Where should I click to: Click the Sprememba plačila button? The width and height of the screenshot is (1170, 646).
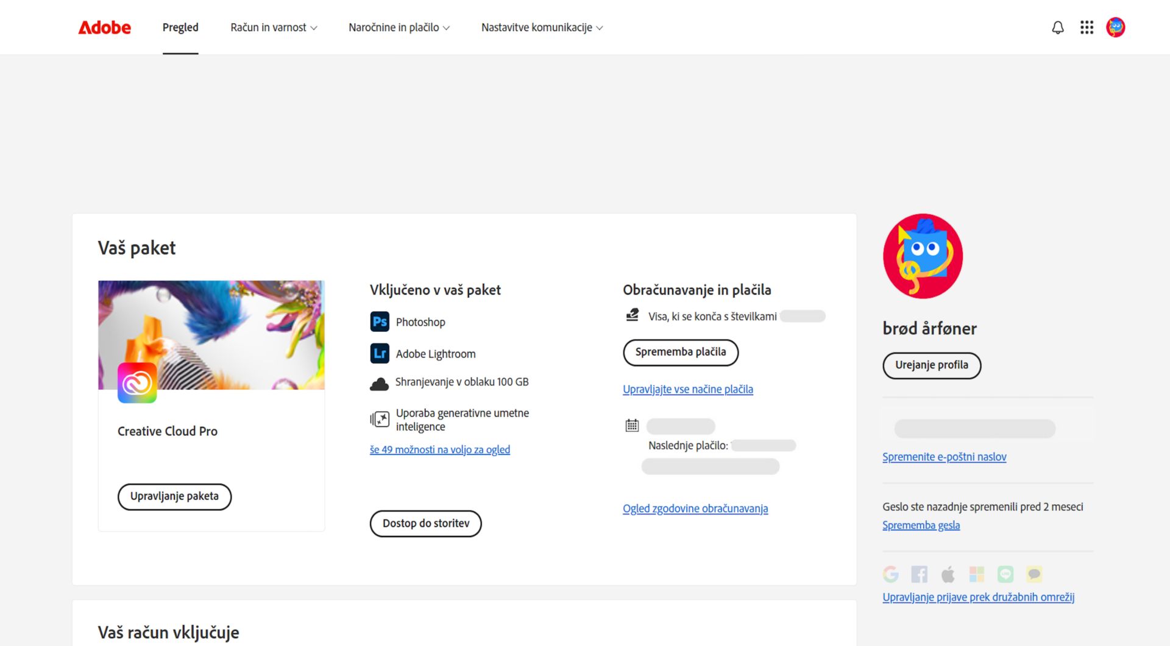click(680, 352)
